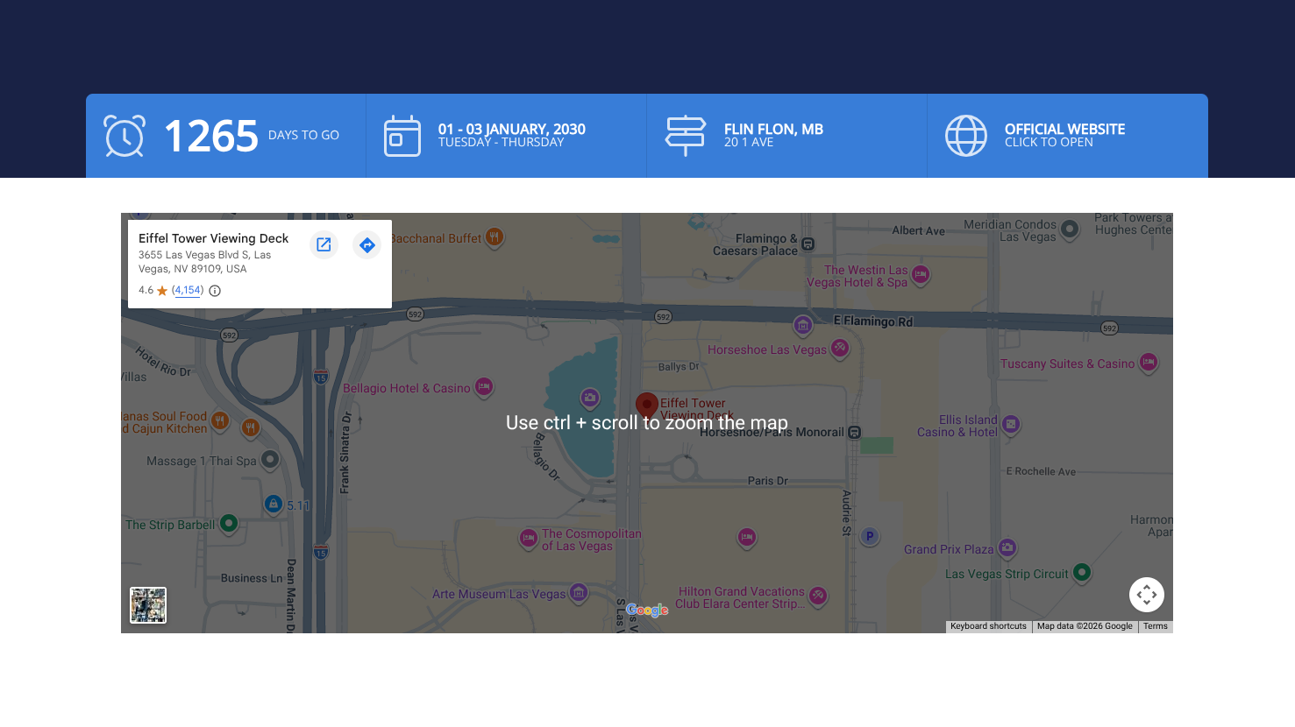Click the blue directions arrow icon
This screenshot has height=727, width=1295.
367,244
